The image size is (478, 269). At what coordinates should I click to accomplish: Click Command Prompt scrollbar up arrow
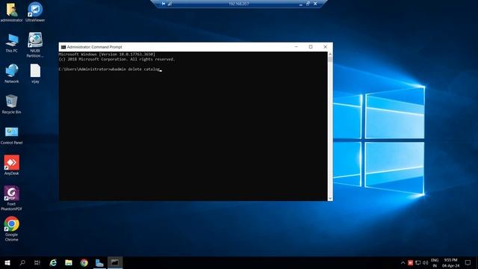pos(330,54)
